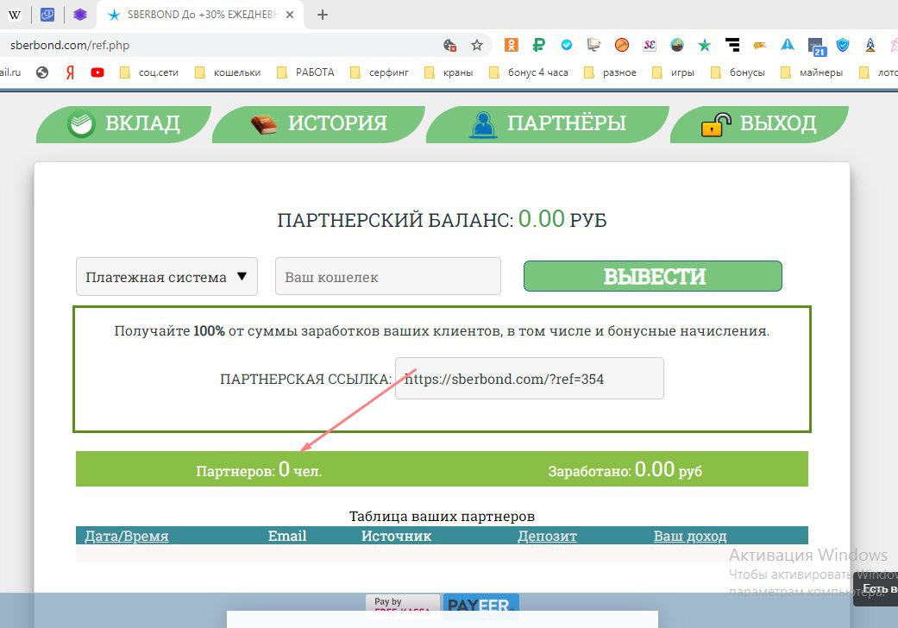Open the майнеры bookmarks folder

click(812, 72)
